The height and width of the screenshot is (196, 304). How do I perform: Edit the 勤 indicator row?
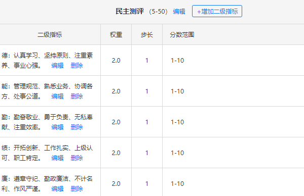pyautogui.click(x=57, y=127)
